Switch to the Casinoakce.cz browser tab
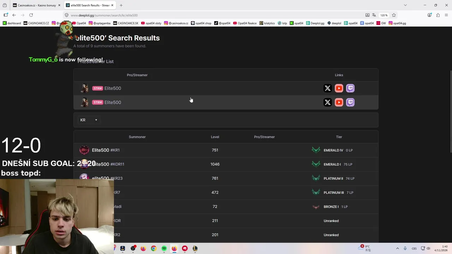452x254 pixels. [36, 5]
